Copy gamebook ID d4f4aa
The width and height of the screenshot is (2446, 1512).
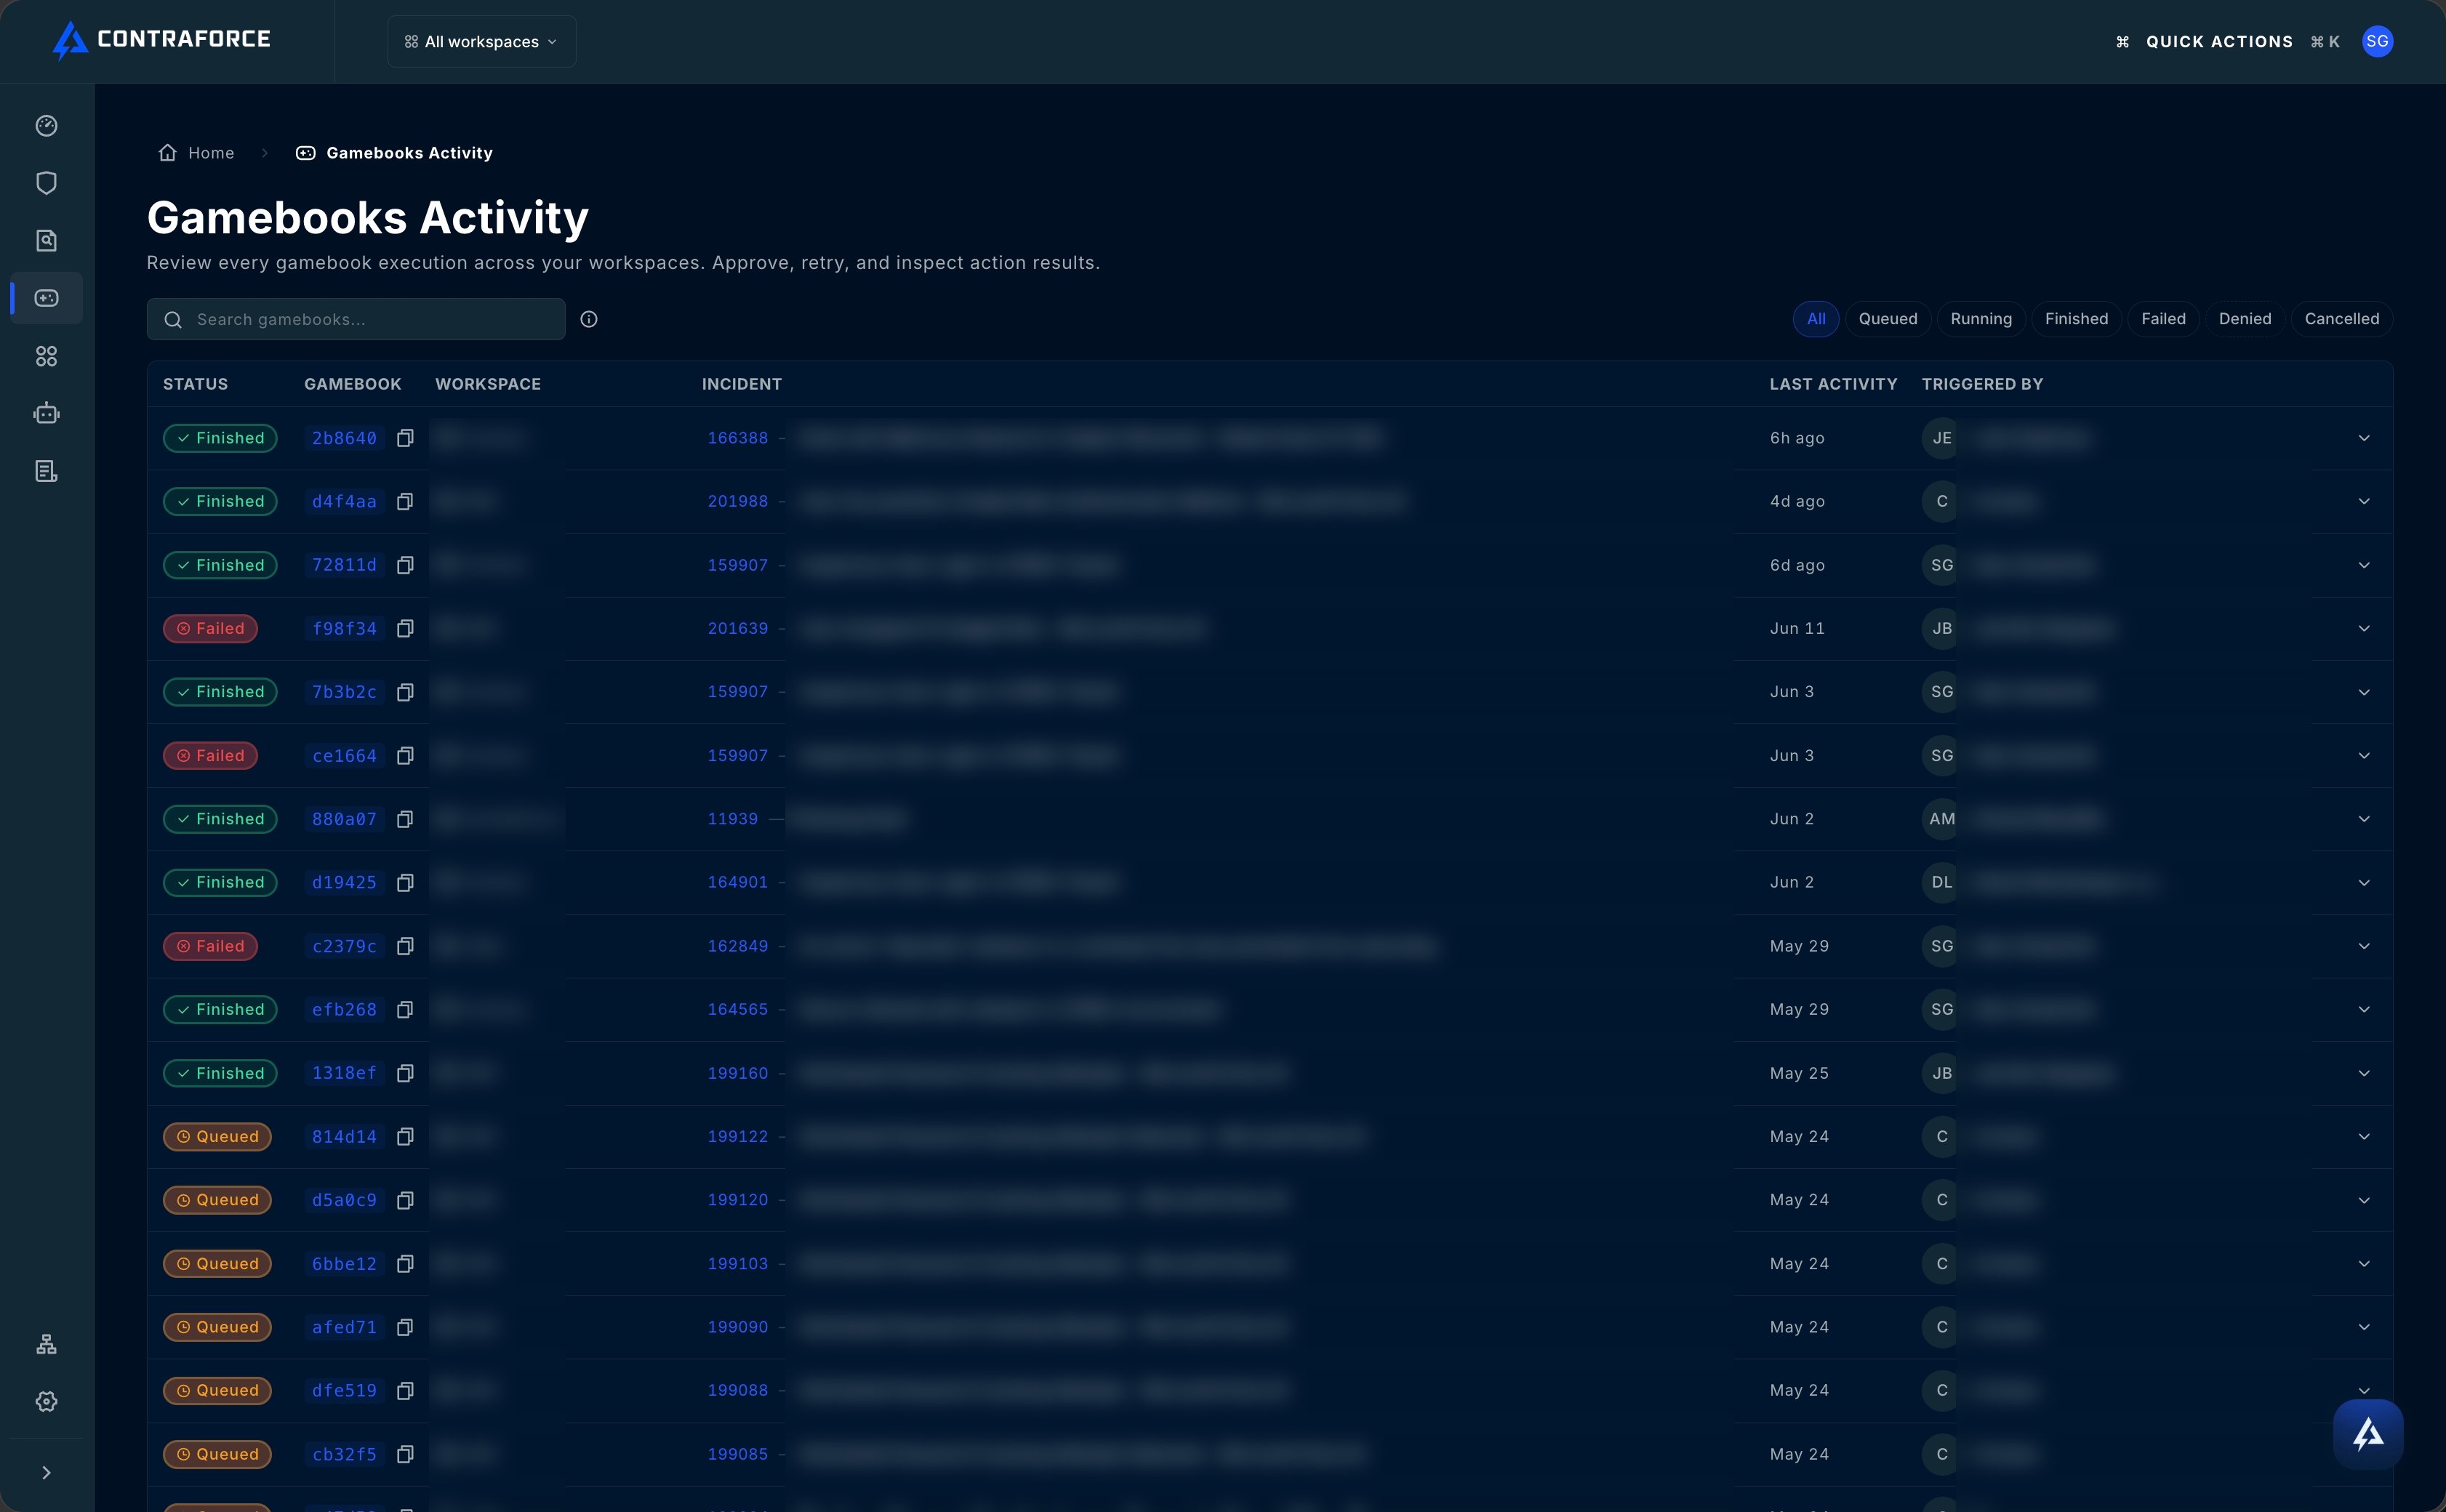[x=405, y=501]
